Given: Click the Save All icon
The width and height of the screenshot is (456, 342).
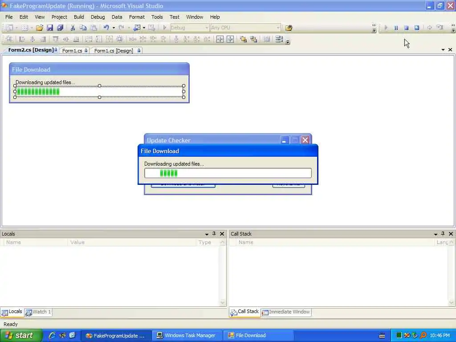Looking at the screenshot, I should 60,28.
